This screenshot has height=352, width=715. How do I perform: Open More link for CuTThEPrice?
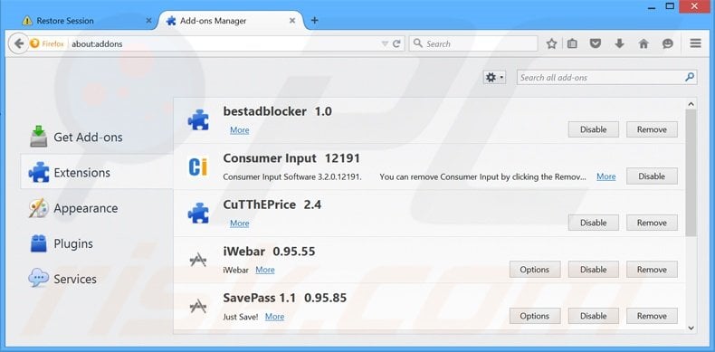(240, 224)
